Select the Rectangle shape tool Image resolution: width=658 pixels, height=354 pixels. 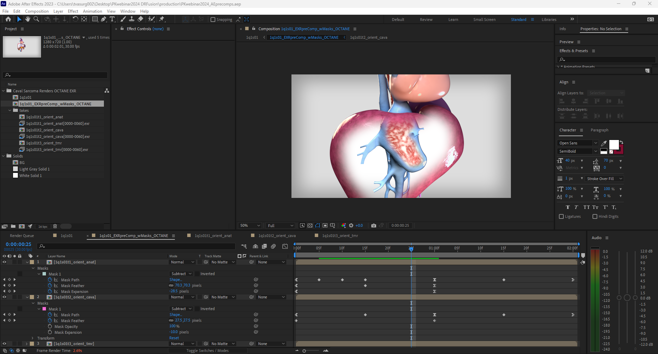tap(95, 19)
